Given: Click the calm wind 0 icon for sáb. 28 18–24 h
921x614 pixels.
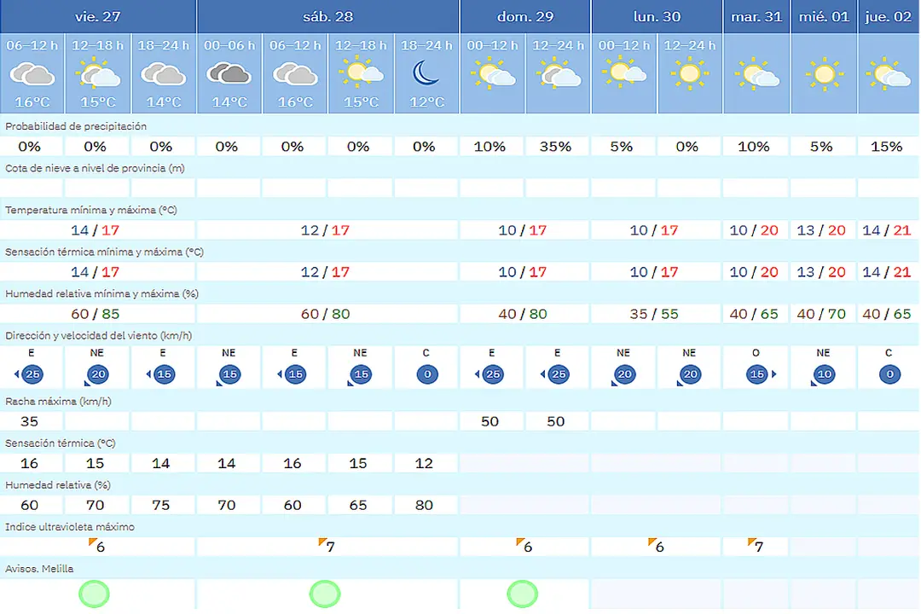Looking at the screenshot, I should [x=427, y=374].
